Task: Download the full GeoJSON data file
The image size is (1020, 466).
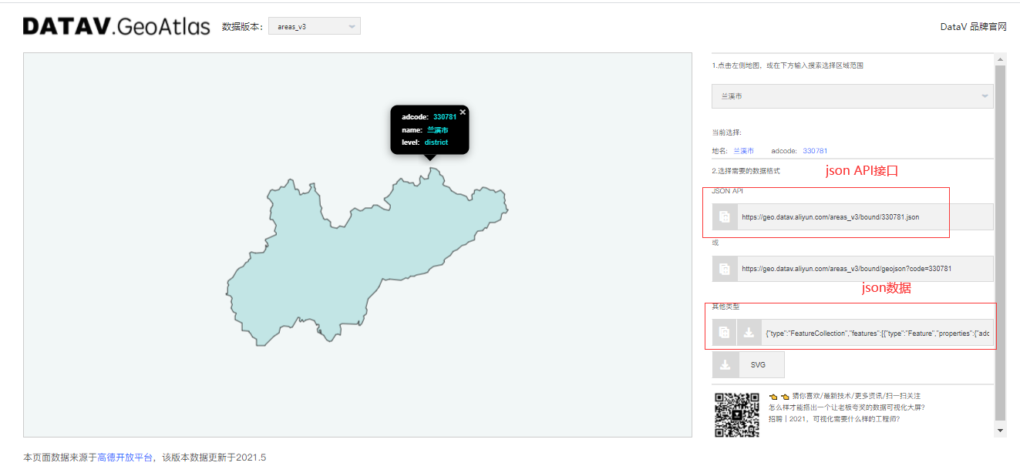Action: click(x=747, y=333)
